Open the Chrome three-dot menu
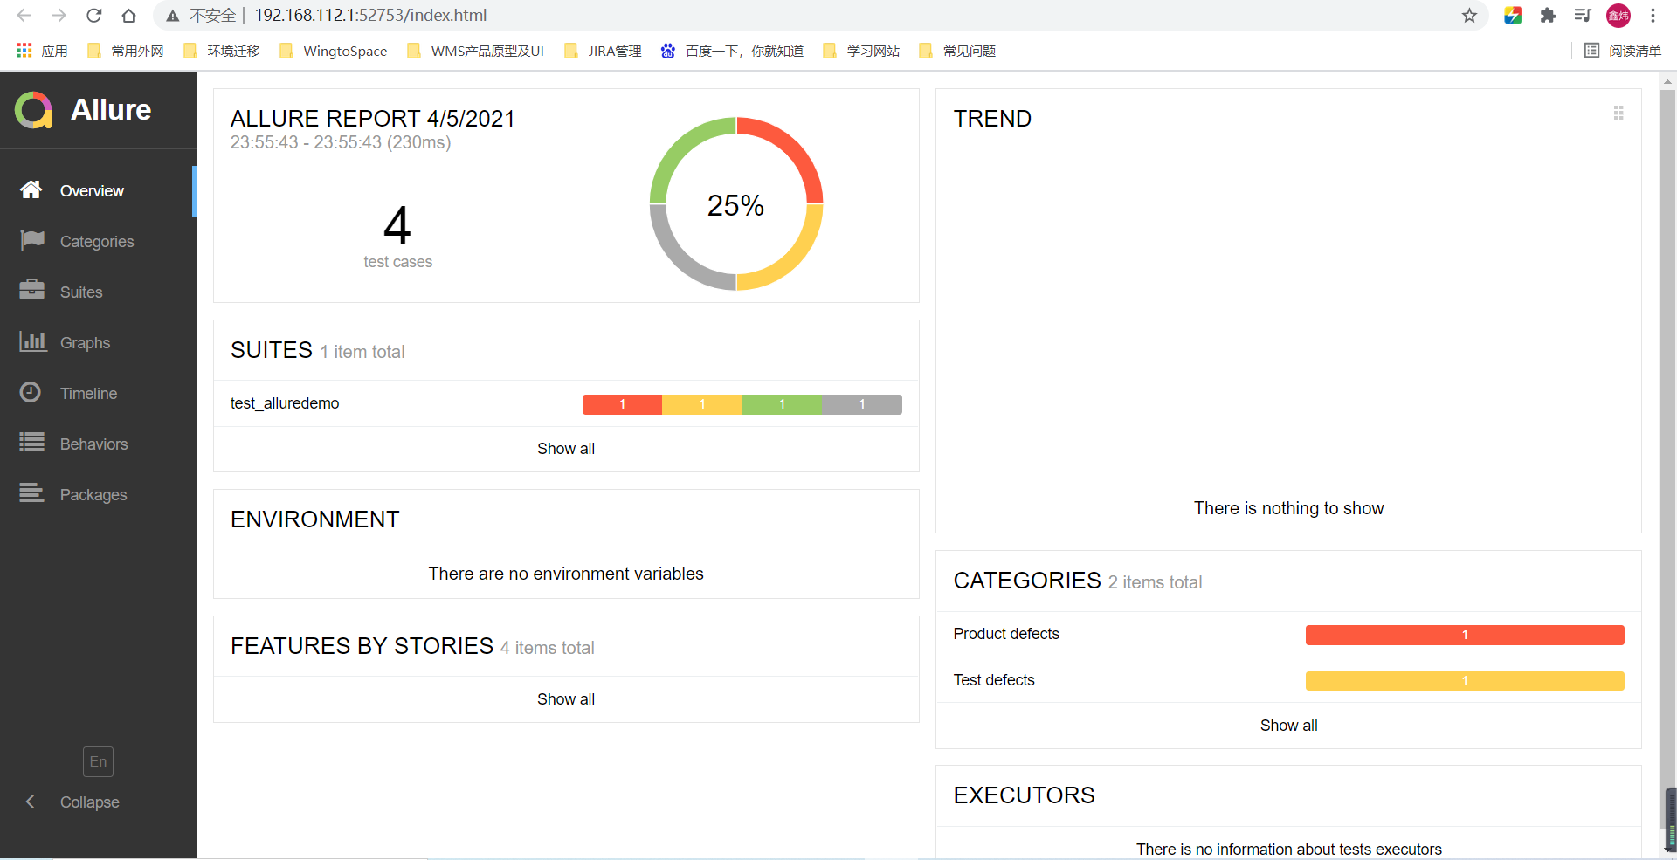Image resolution: width=1677 pixels, height=860 pixels. 1653,15
